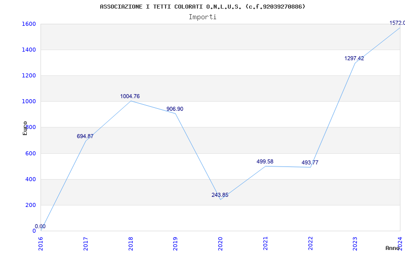This screenshot has width=405, height=253.
Task: Click the x-axis year 2019
Action: 176,243
